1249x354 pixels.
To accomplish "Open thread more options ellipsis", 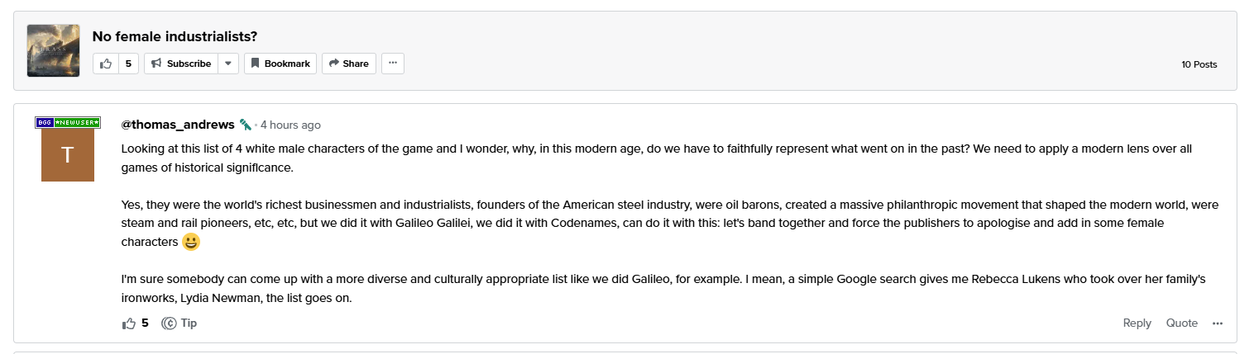I will point(393,64).
